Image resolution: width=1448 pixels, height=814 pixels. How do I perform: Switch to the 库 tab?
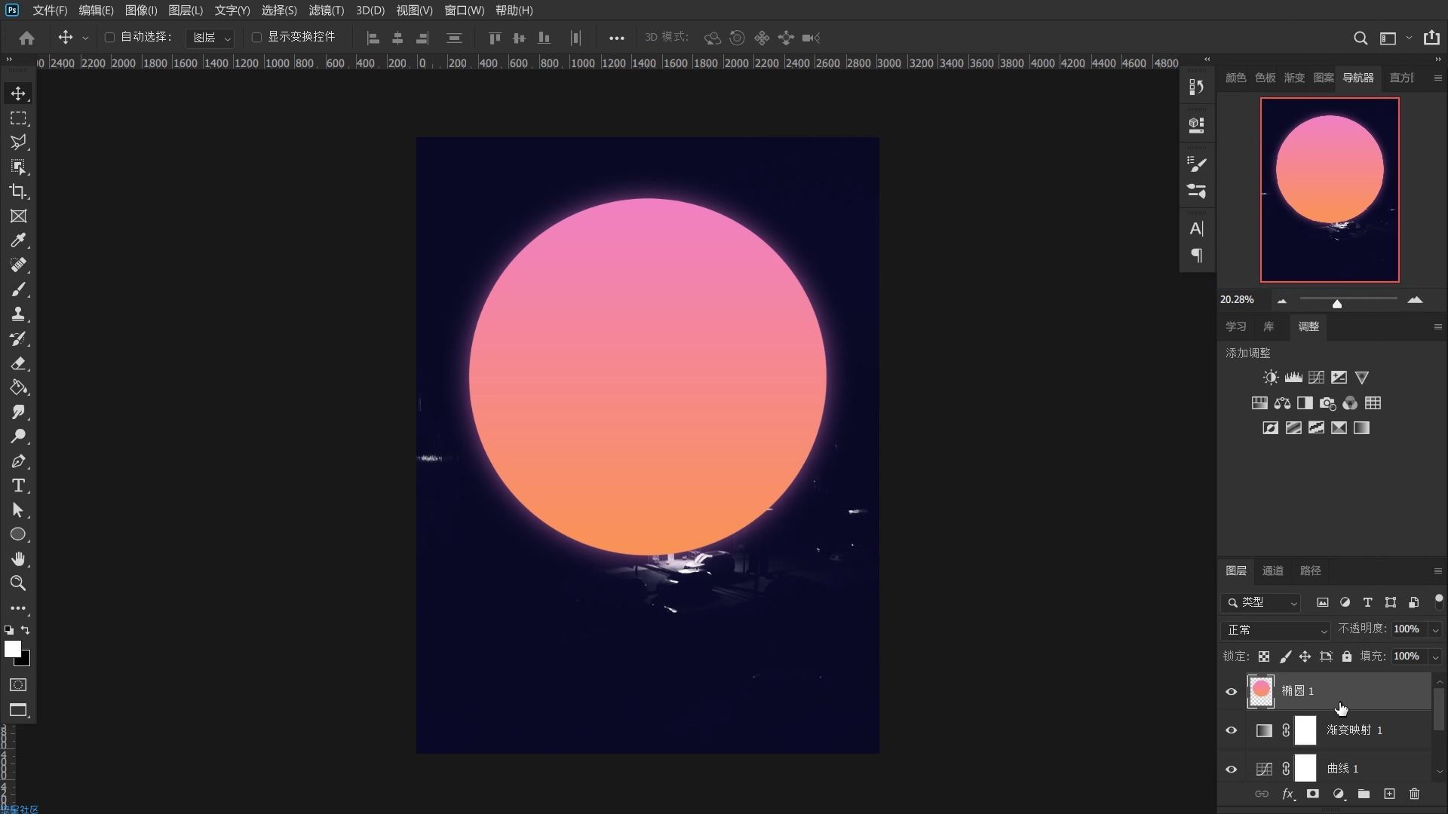(1269, 326)
